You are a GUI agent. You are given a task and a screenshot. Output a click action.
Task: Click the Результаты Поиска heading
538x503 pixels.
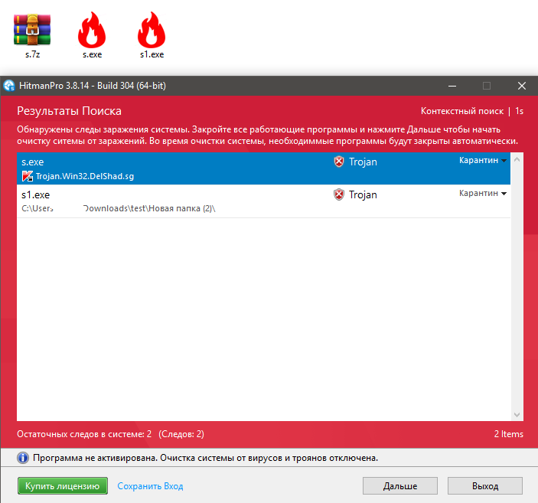click(70, 111)
